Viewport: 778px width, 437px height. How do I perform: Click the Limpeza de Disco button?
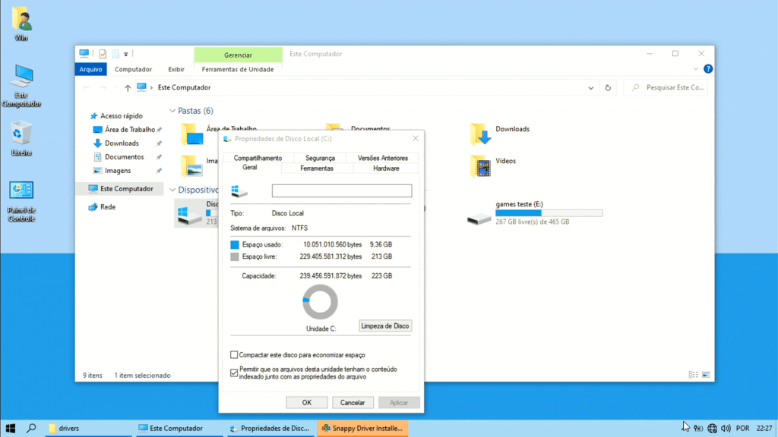[385, 325]
